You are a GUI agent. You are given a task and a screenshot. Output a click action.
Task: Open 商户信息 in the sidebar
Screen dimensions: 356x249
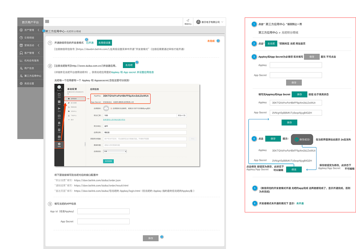30,68
